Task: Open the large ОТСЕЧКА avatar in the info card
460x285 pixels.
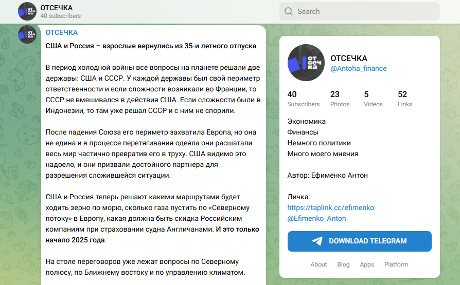Action: point(306,63)
